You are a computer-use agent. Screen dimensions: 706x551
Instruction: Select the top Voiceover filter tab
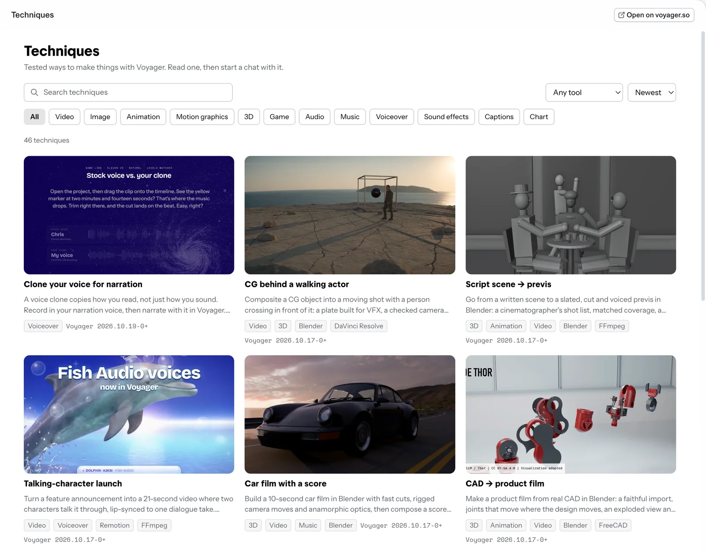[392, 117]
